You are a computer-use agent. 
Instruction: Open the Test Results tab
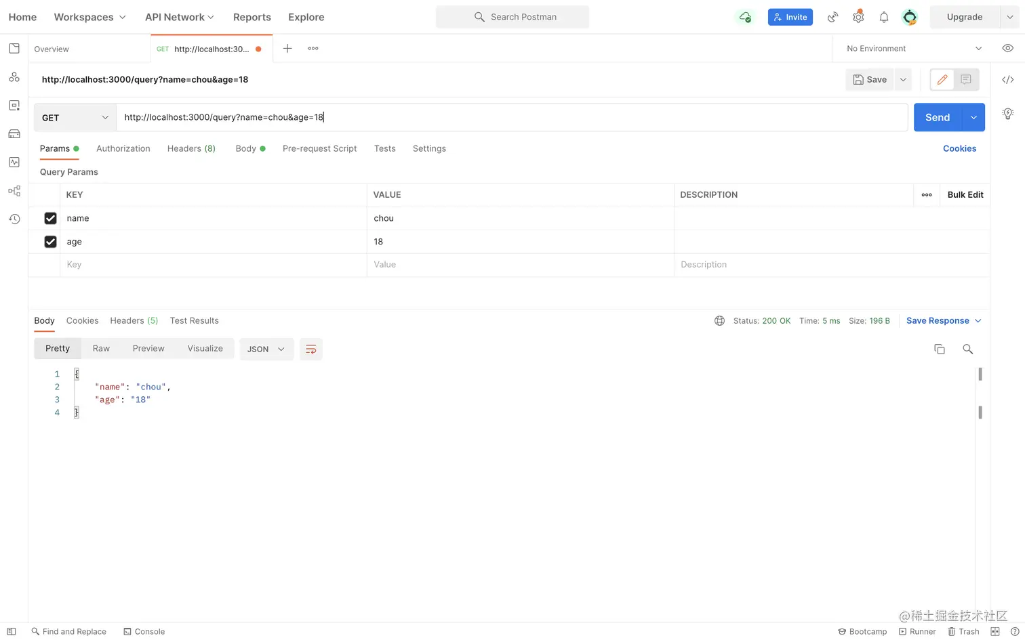pyautogui.click(x=194, y=320)
